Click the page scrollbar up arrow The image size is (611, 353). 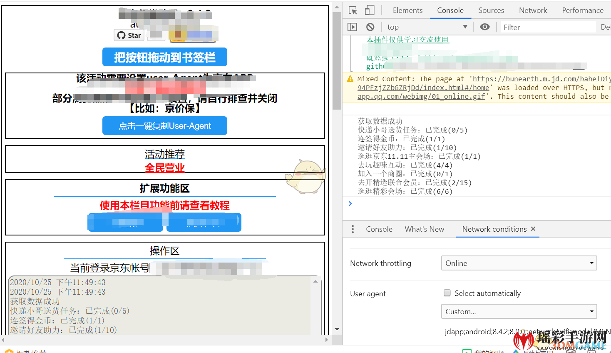(337, 8)
